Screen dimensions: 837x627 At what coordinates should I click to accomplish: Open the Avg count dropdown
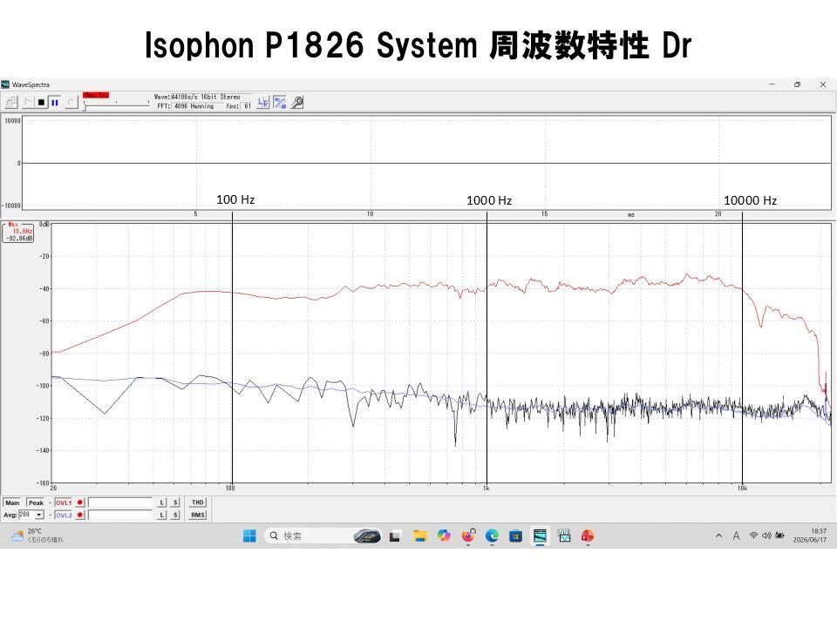[x=39, y=515]
